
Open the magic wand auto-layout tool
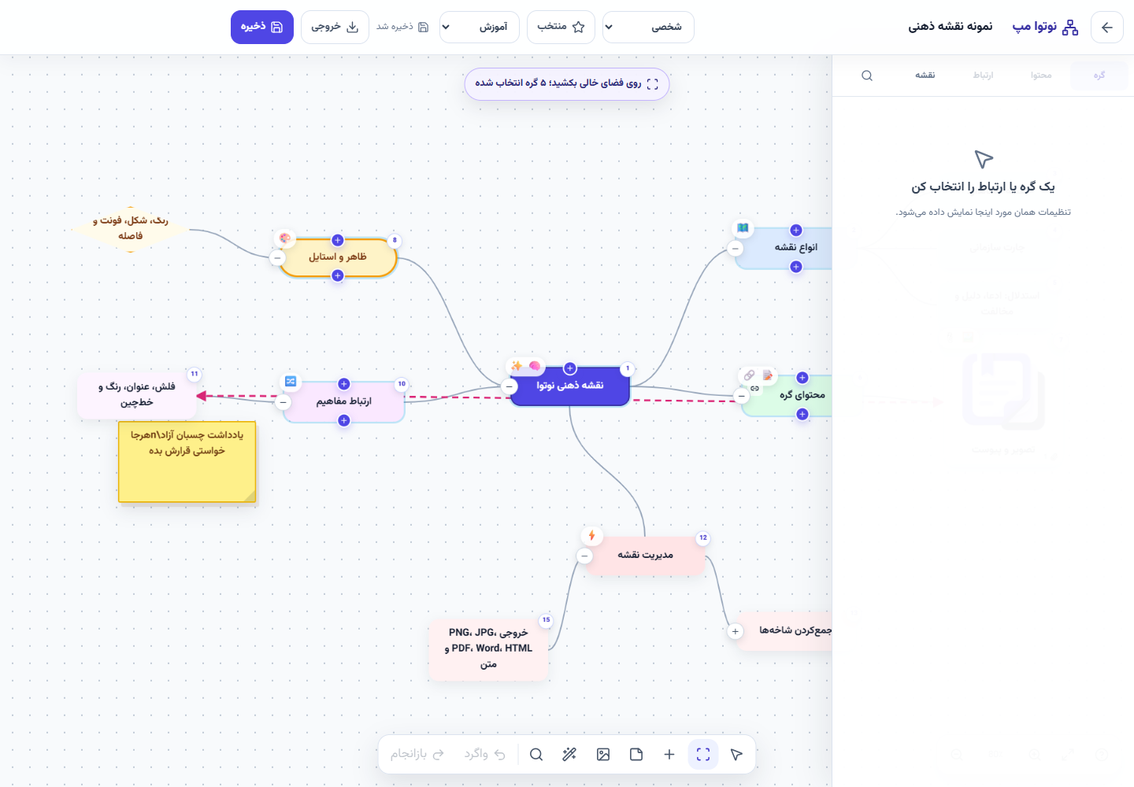tap(569, 755)
